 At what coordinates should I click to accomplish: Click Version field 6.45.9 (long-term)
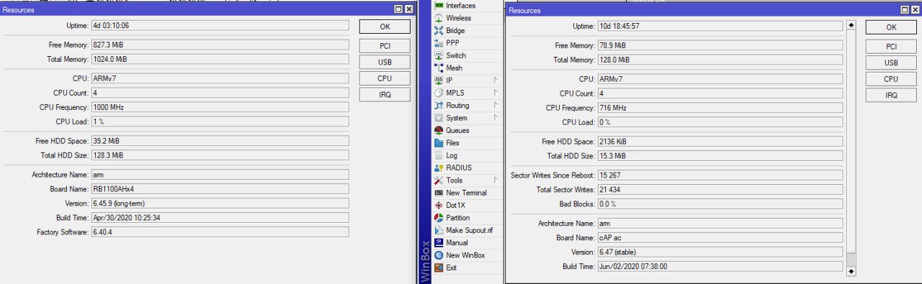[220, 203]
